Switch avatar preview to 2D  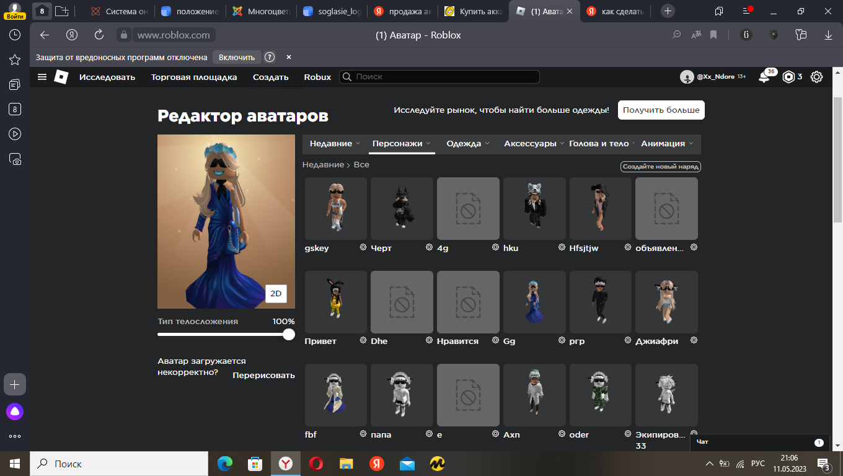[x=276, y=294]
